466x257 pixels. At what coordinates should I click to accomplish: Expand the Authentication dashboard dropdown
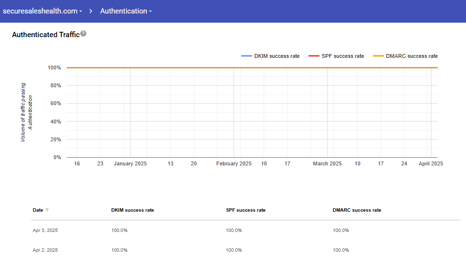click(126, 11)
